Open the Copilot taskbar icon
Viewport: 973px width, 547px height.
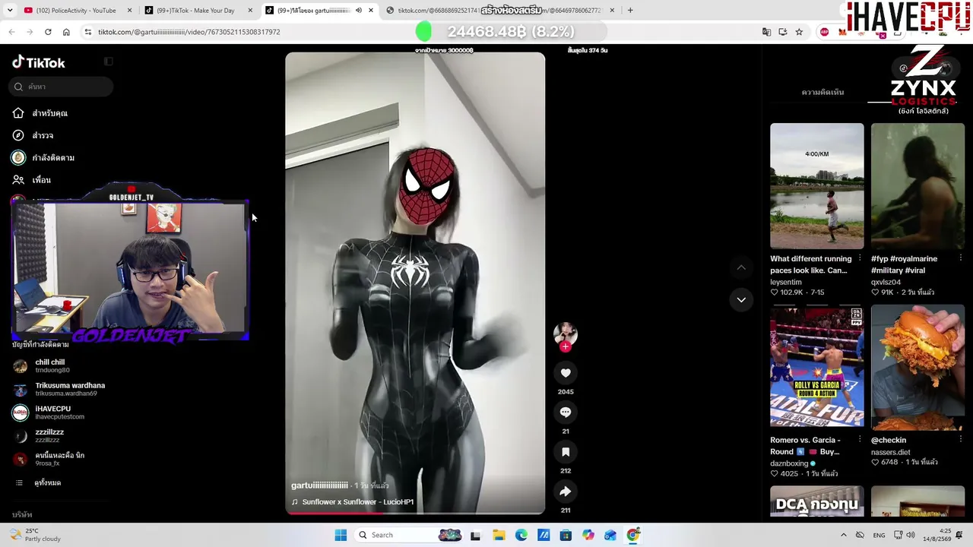click(588, 535)
